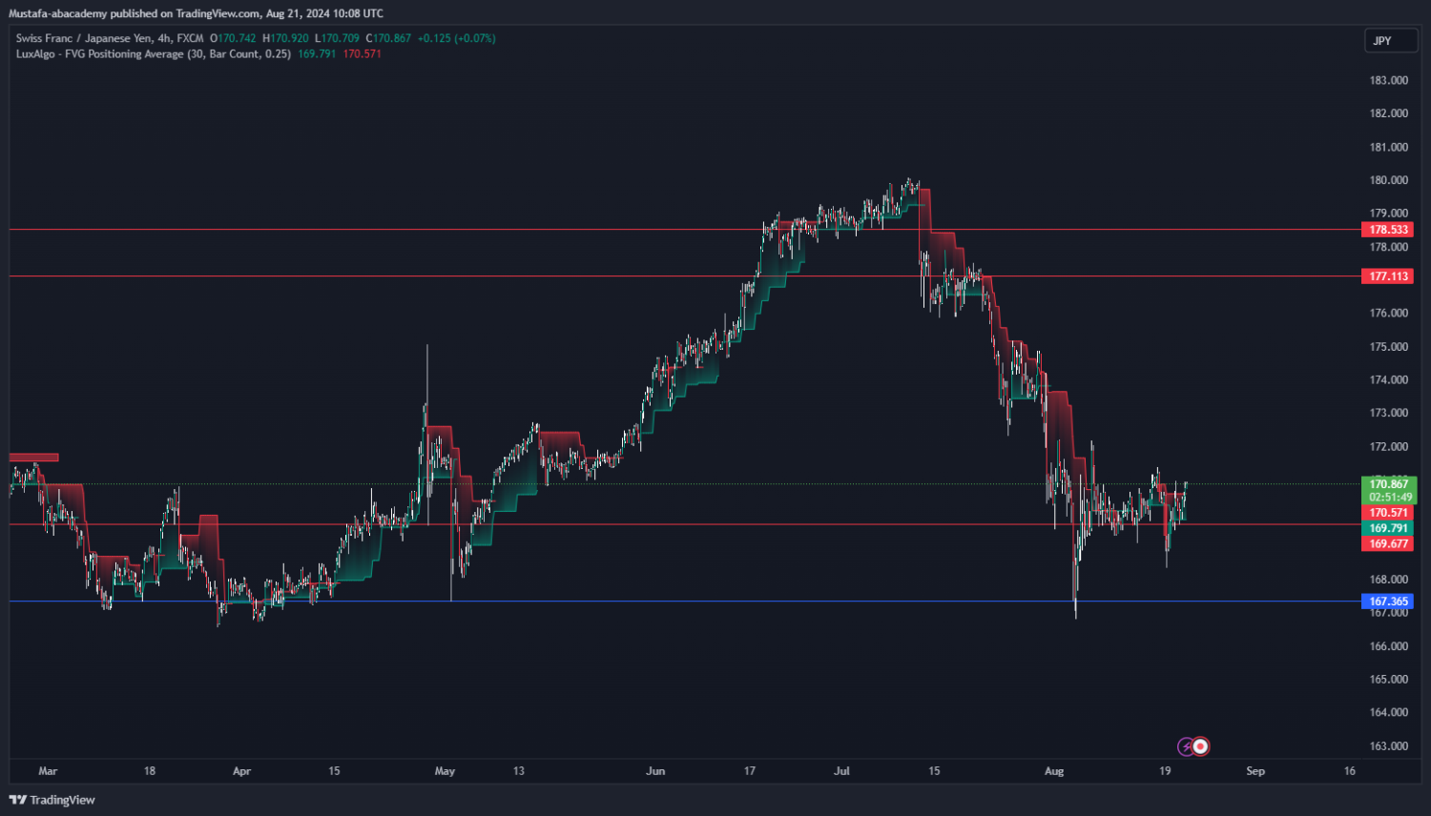Click the high value H170.920
The image size is (1431, 816).
[285, 38]
